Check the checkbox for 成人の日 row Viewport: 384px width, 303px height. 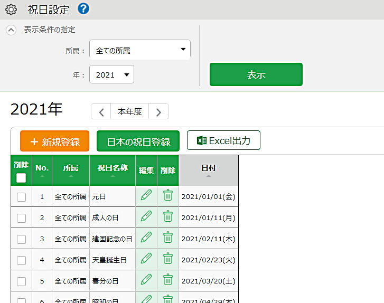tap(21, 218)
